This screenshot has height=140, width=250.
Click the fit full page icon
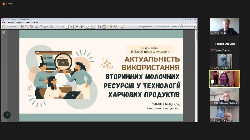pyautogui.click(x=104, y=27)
